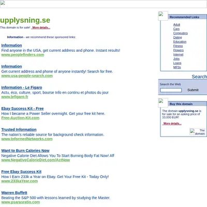
Task: Click the Search heading above search box
Action: tap(199, 77)
